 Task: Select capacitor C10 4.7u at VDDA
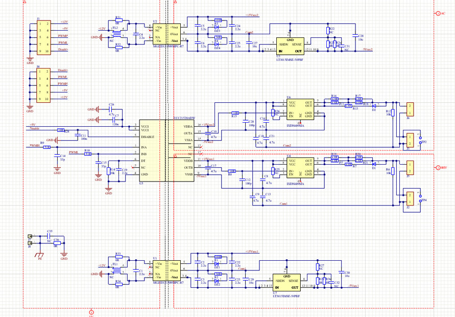(x=208, y=133)
